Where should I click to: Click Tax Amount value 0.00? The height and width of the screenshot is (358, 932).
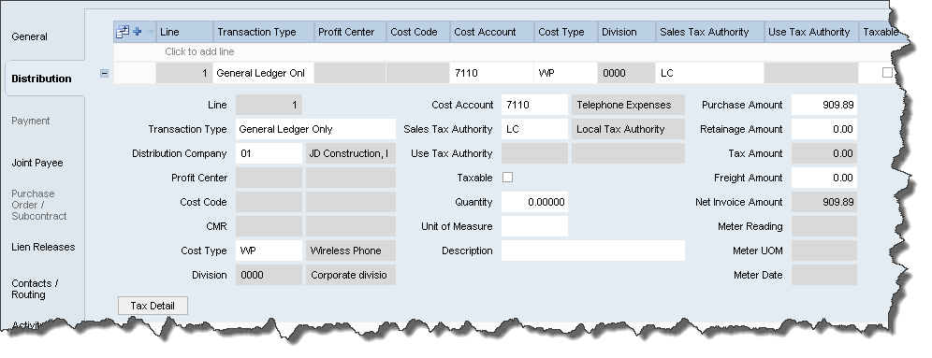coord(824,153)
